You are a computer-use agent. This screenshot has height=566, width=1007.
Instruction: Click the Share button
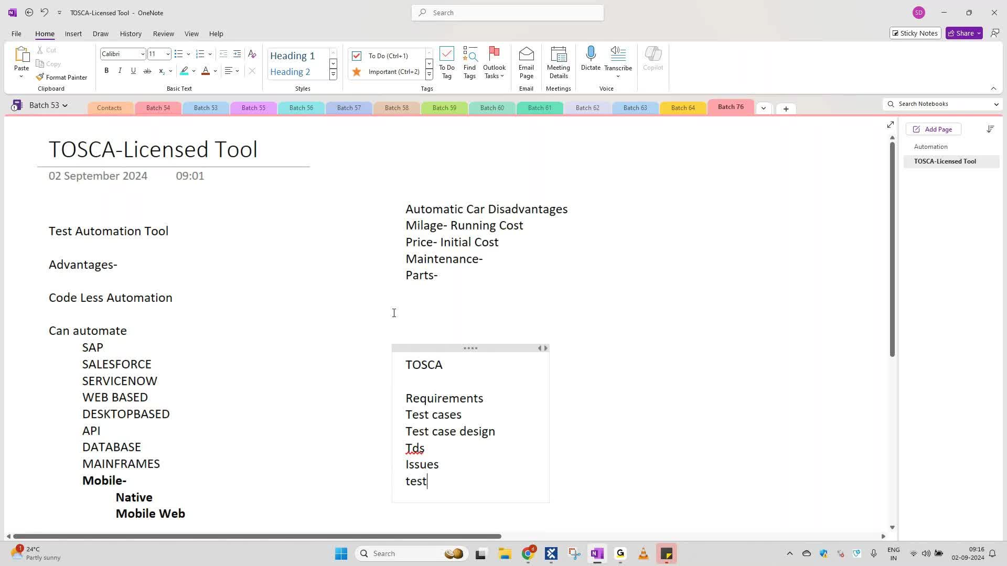[964, 33]
